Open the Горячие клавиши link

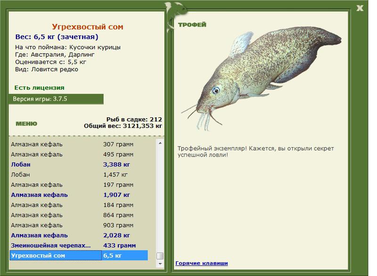202,263
